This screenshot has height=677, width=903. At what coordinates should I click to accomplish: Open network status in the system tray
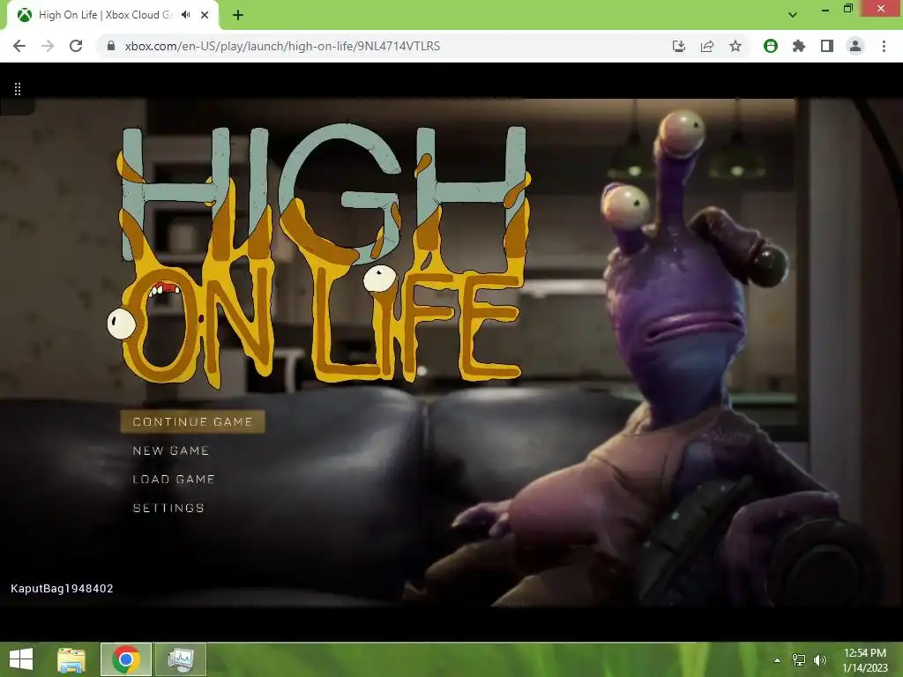(799, 660)
